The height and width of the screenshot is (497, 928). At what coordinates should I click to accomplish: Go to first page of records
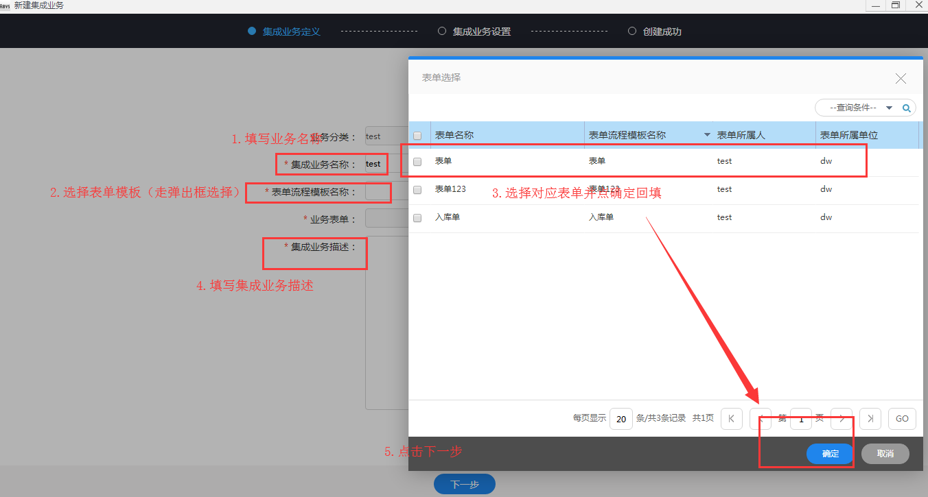(x=731, y=419)
